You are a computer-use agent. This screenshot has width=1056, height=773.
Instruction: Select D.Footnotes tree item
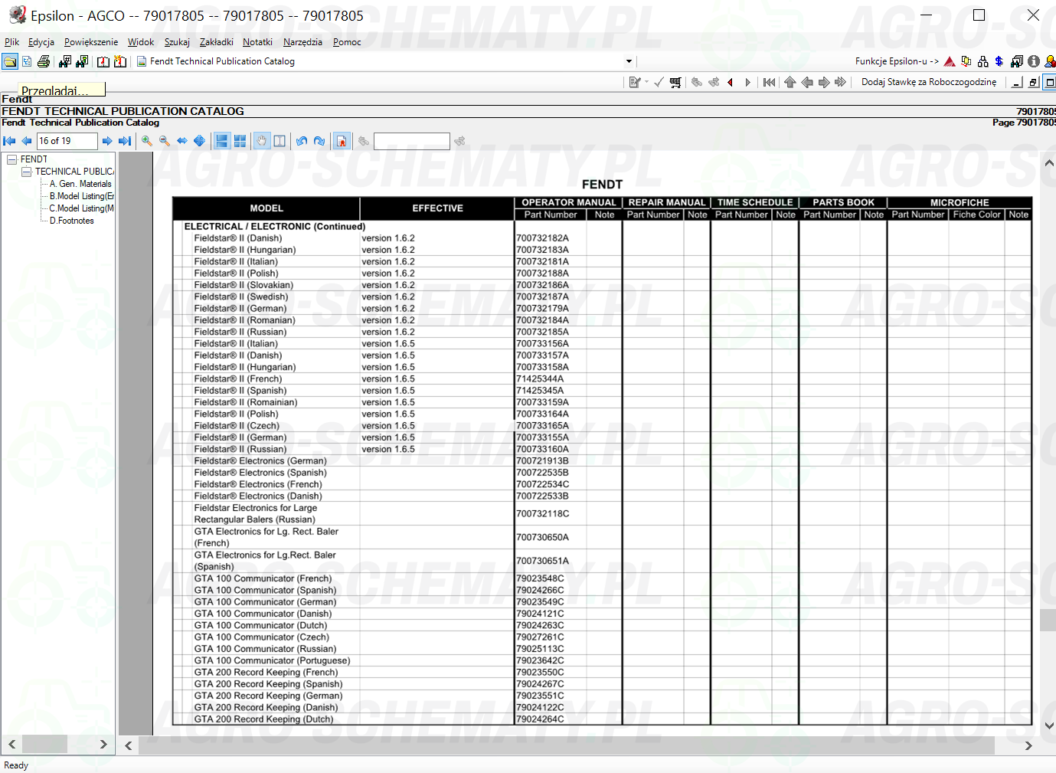(72, 221)
